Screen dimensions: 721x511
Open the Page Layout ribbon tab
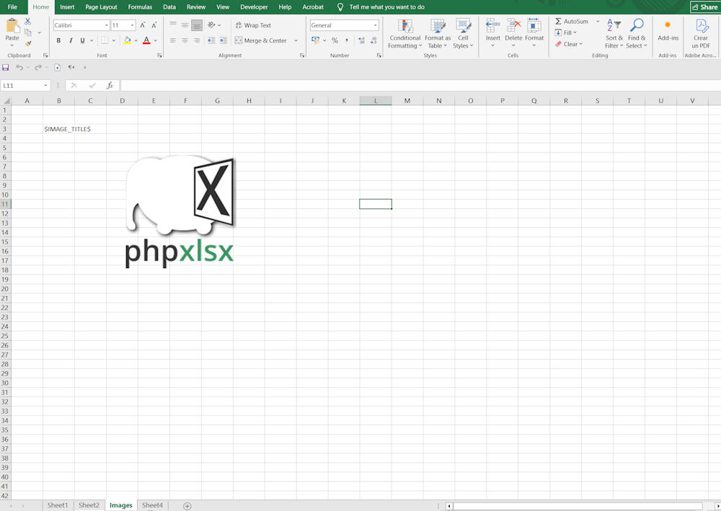(x=101, y=7)
